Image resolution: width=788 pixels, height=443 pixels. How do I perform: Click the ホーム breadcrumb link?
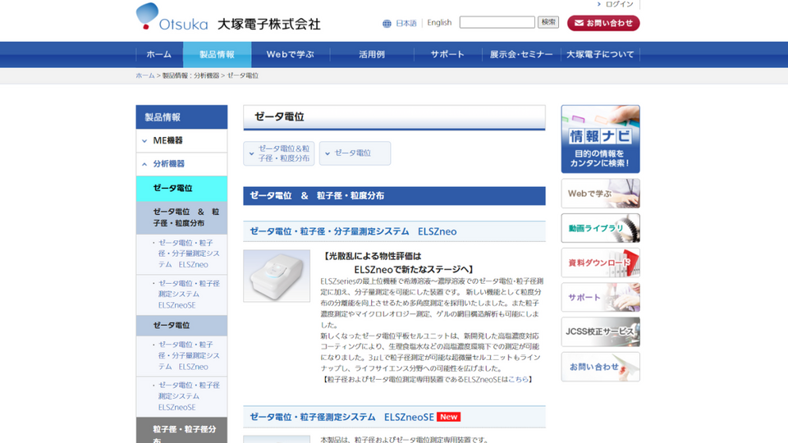(145, 75)
